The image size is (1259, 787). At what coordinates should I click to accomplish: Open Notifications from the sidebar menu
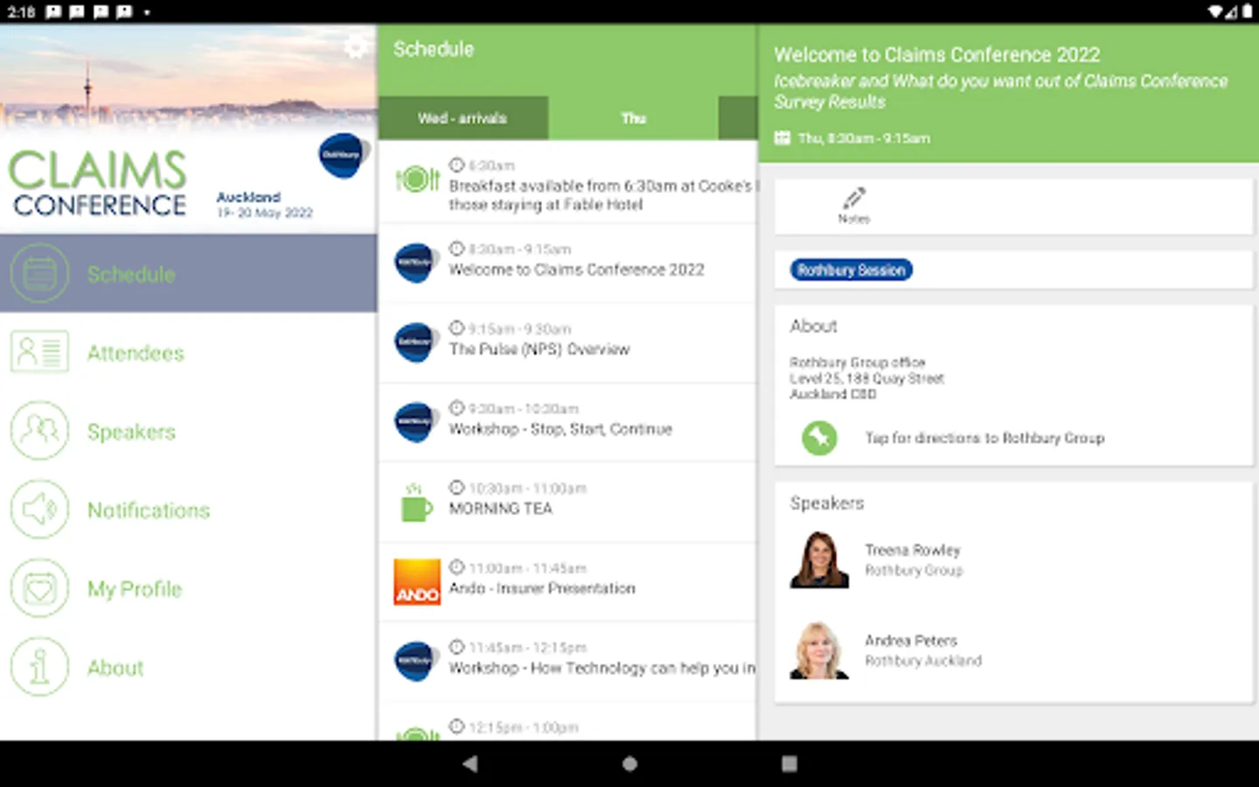pyautogui.click(x=188, y=510)
